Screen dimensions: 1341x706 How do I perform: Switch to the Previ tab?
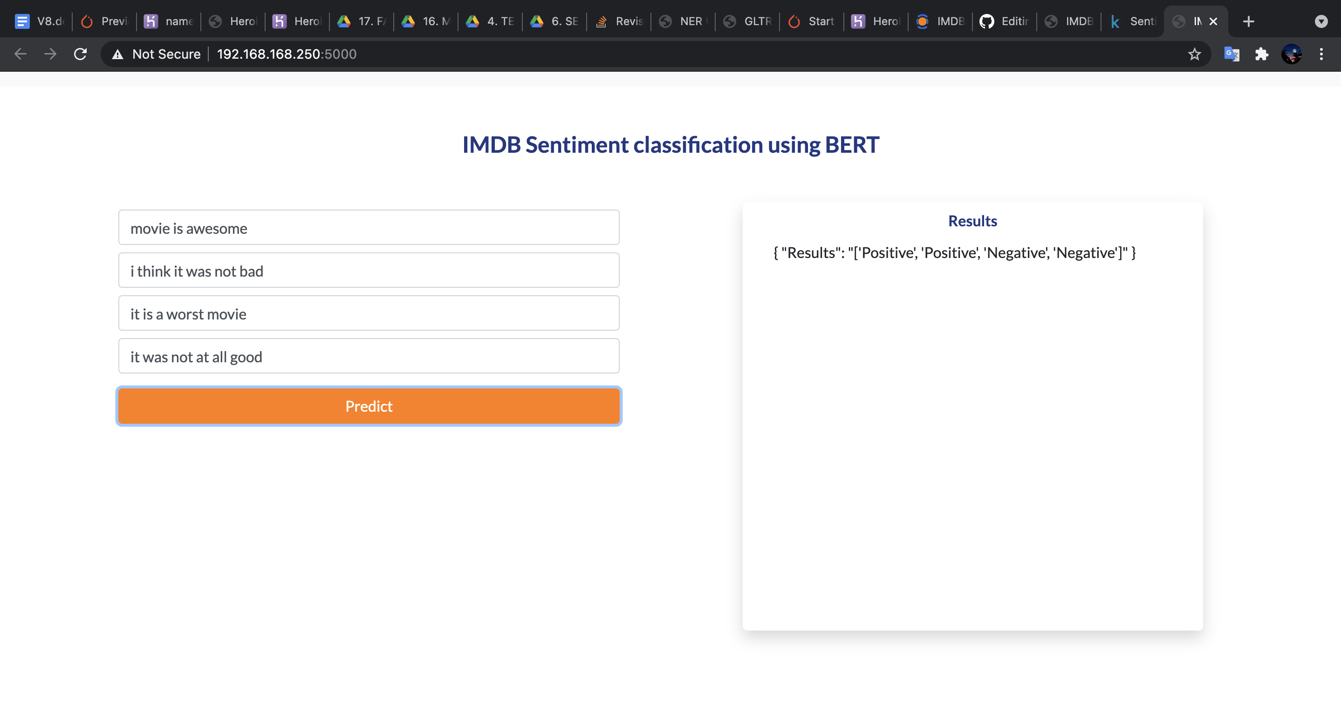coord(104,21)
